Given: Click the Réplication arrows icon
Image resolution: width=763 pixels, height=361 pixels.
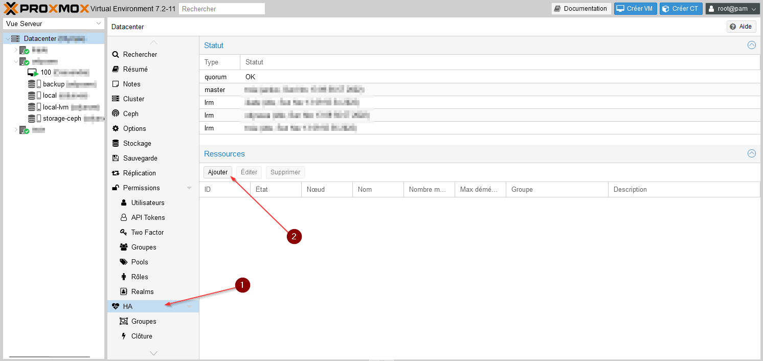Looking at the screenshot, I should point(116,173).
